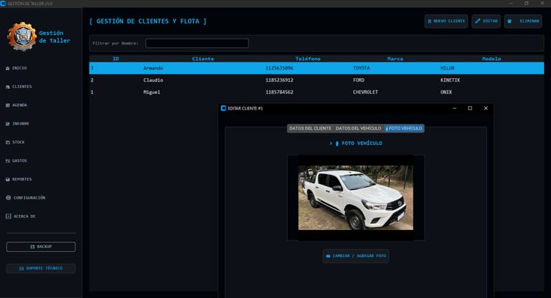Click the Cambiar / Agregar Foto button
The width and height of the screenshot is (551, 298).
[x=356, y=256]
